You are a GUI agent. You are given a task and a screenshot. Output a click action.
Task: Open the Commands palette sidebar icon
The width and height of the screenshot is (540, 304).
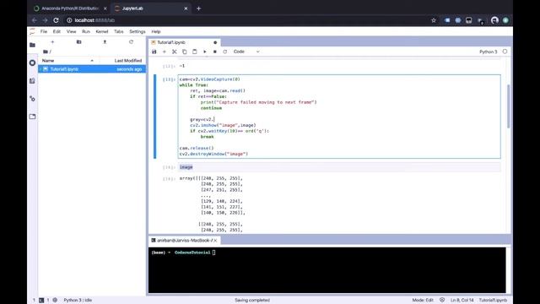(x=32, y=81)
